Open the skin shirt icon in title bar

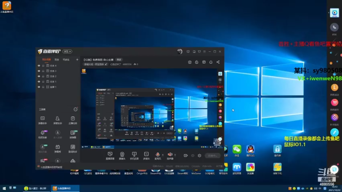click(199, 52)
